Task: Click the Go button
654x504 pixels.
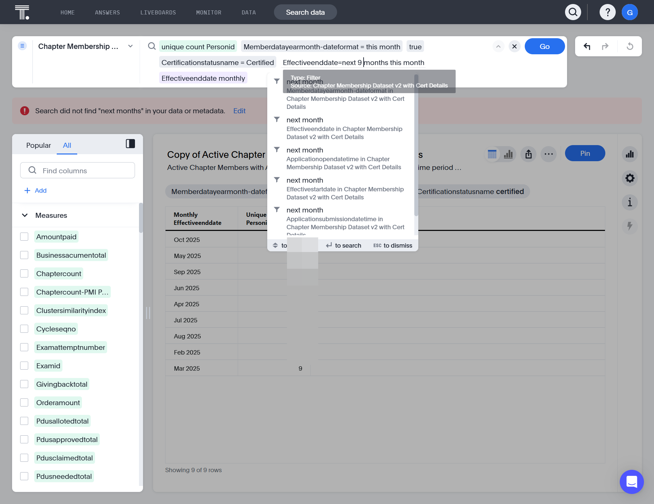Action: [x=545, y=46]
